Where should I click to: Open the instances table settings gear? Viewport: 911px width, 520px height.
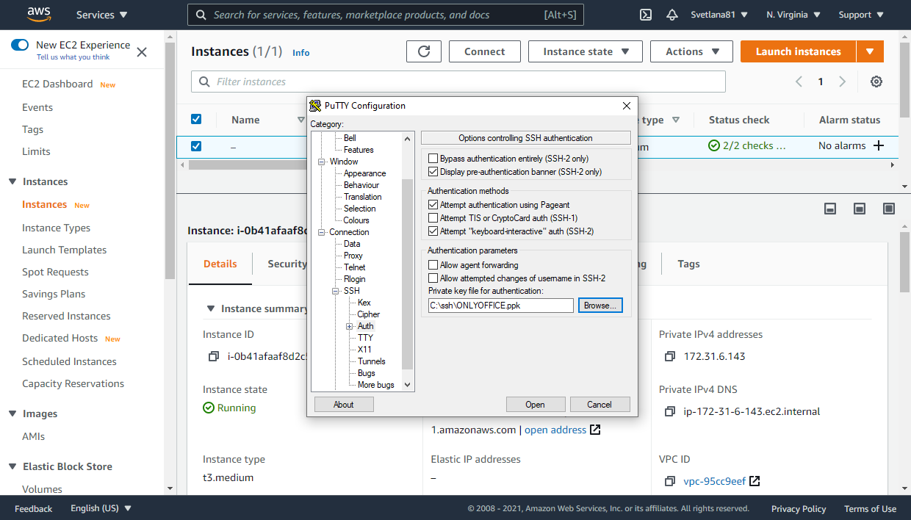(876, 82)
